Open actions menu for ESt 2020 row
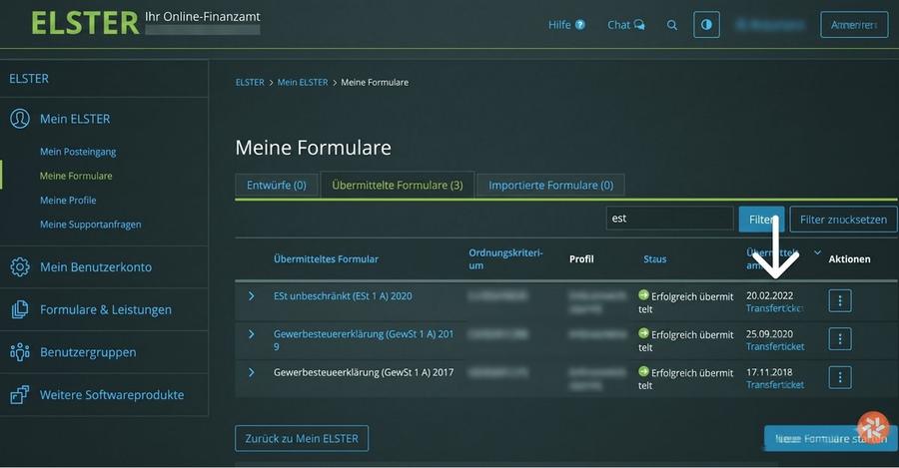The image size is (899, 468). pyautogui.click(x=840, y=300)
